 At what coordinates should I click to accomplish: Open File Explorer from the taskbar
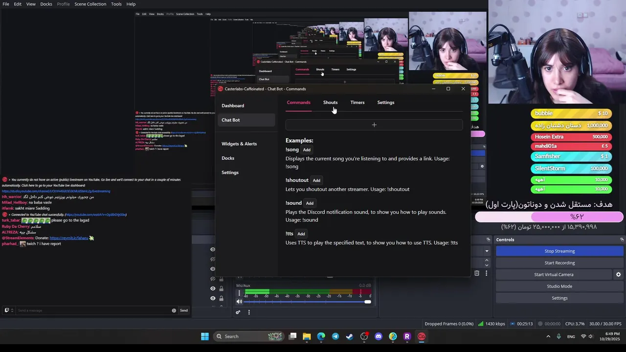coord(307,336)
